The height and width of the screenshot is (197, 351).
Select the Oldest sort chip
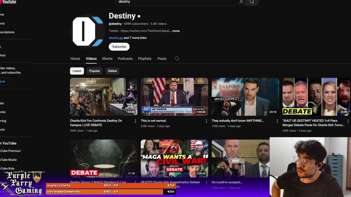tap(112, 71)
